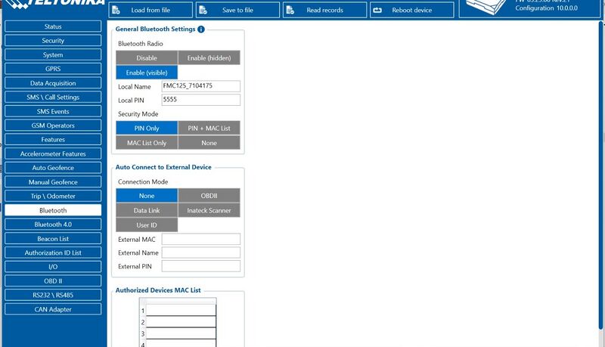The width and height of the screenshot is (605, 347).
Task: Open Trip \ Odometer section
Action: 53,196
